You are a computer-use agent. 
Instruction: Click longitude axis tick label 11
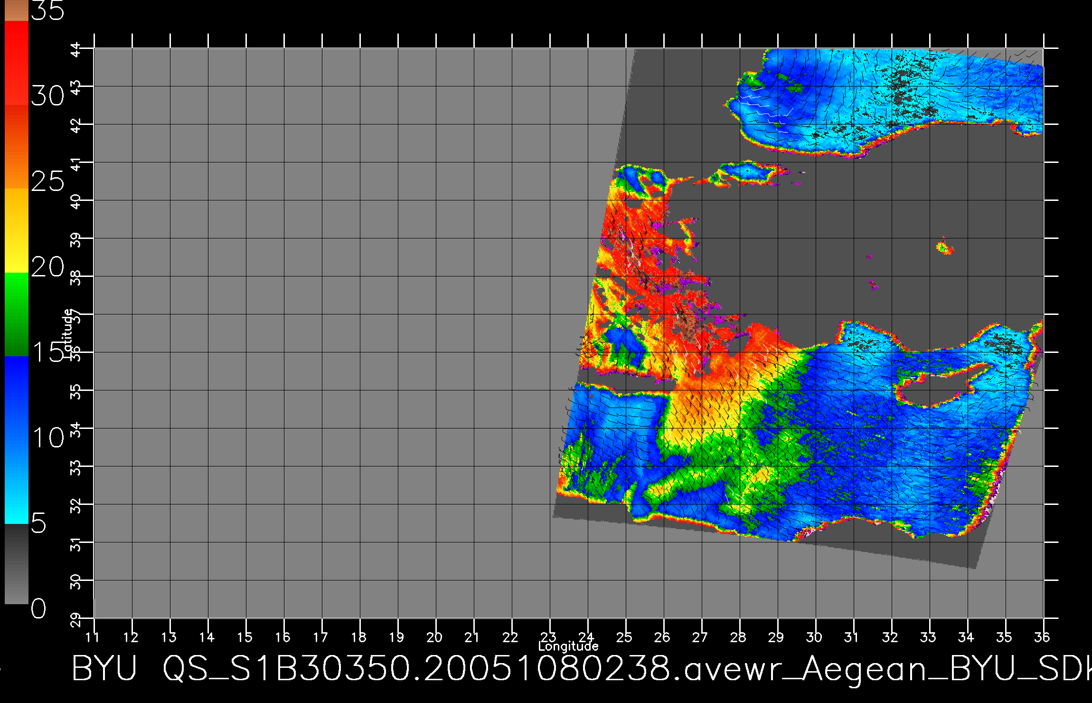click(x=92, y=637)
